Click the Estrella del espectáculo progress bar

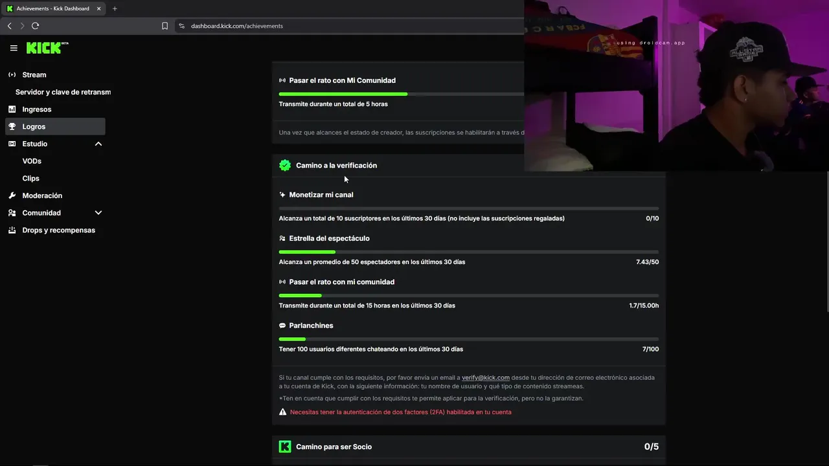(468, 252)
